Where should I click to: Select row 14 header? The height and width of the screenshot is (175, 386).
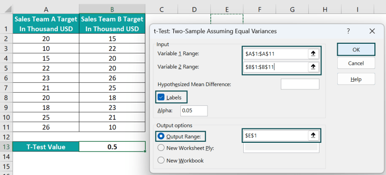coord(6,157)
